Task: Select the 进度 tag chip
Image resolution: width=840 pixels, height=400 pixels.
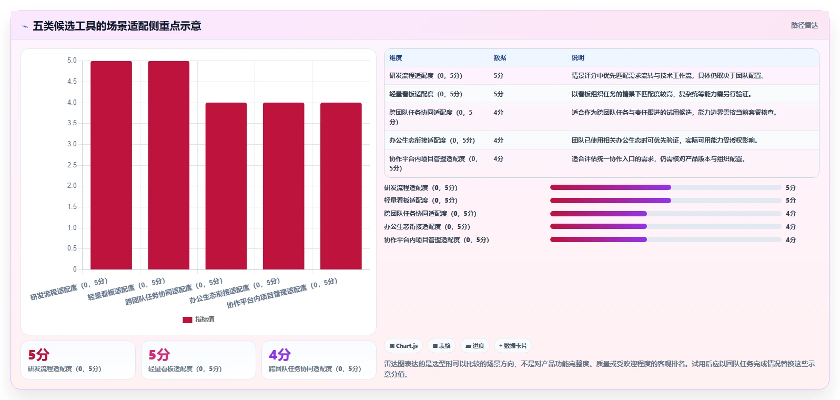Action: (475, 346)
